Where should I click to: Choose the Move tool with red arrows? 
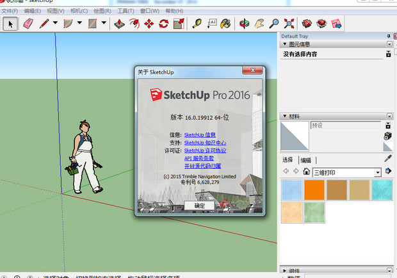pyautogui.click(x=149, y=24)
